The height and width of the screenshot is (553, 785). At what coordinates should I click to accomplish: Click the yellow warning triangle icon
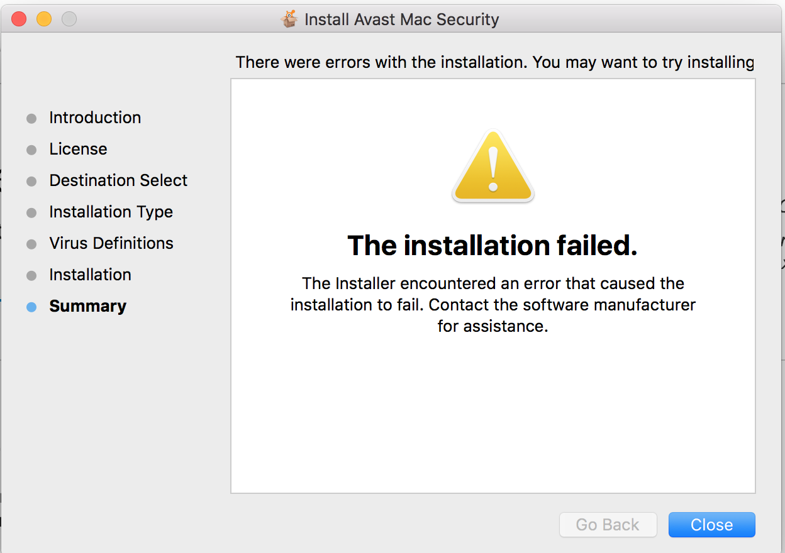[493, 166]
